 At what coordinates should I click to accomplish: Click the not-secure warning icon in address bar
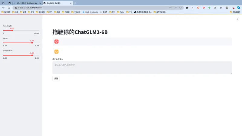[x=16, y=8]
